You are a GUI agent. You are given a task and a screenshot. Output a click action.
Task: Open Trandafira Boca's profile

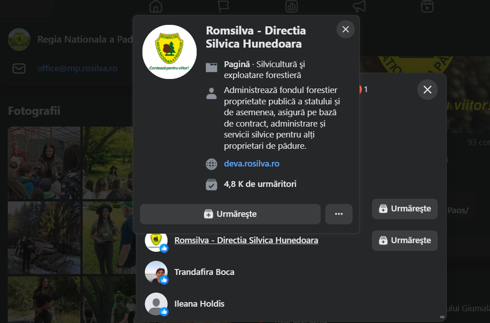pos(204,272)
